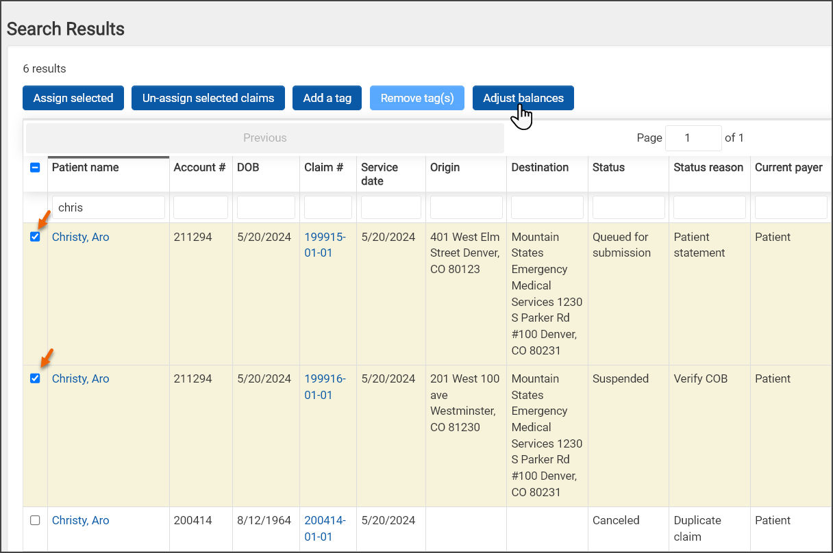Screen dimensions: 833x553
Task: Click the Add a tag button
Action: [327, 98]
